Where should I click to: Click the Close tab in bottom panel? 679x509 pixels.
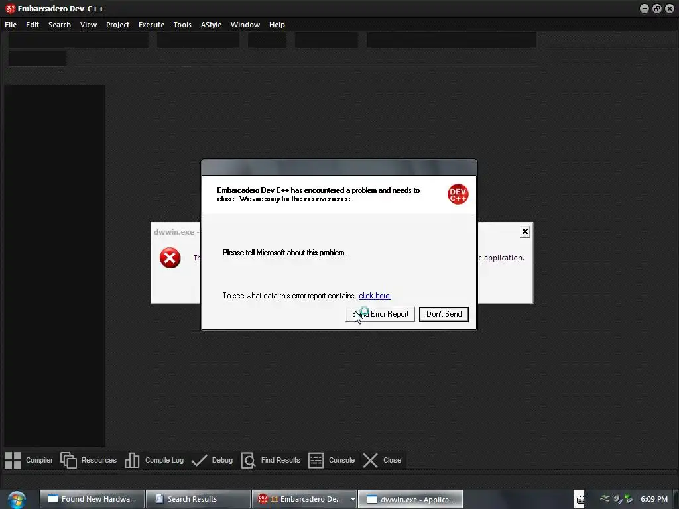[x=383, y=460]
